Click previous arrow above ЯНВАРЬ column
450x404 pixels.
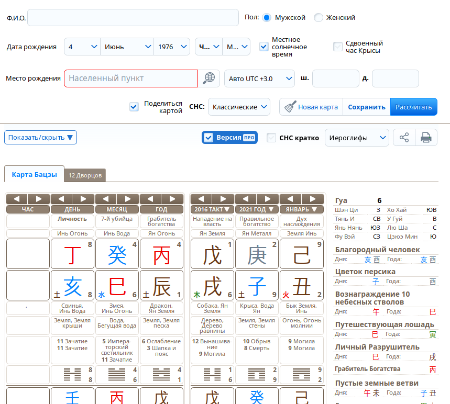290,199
